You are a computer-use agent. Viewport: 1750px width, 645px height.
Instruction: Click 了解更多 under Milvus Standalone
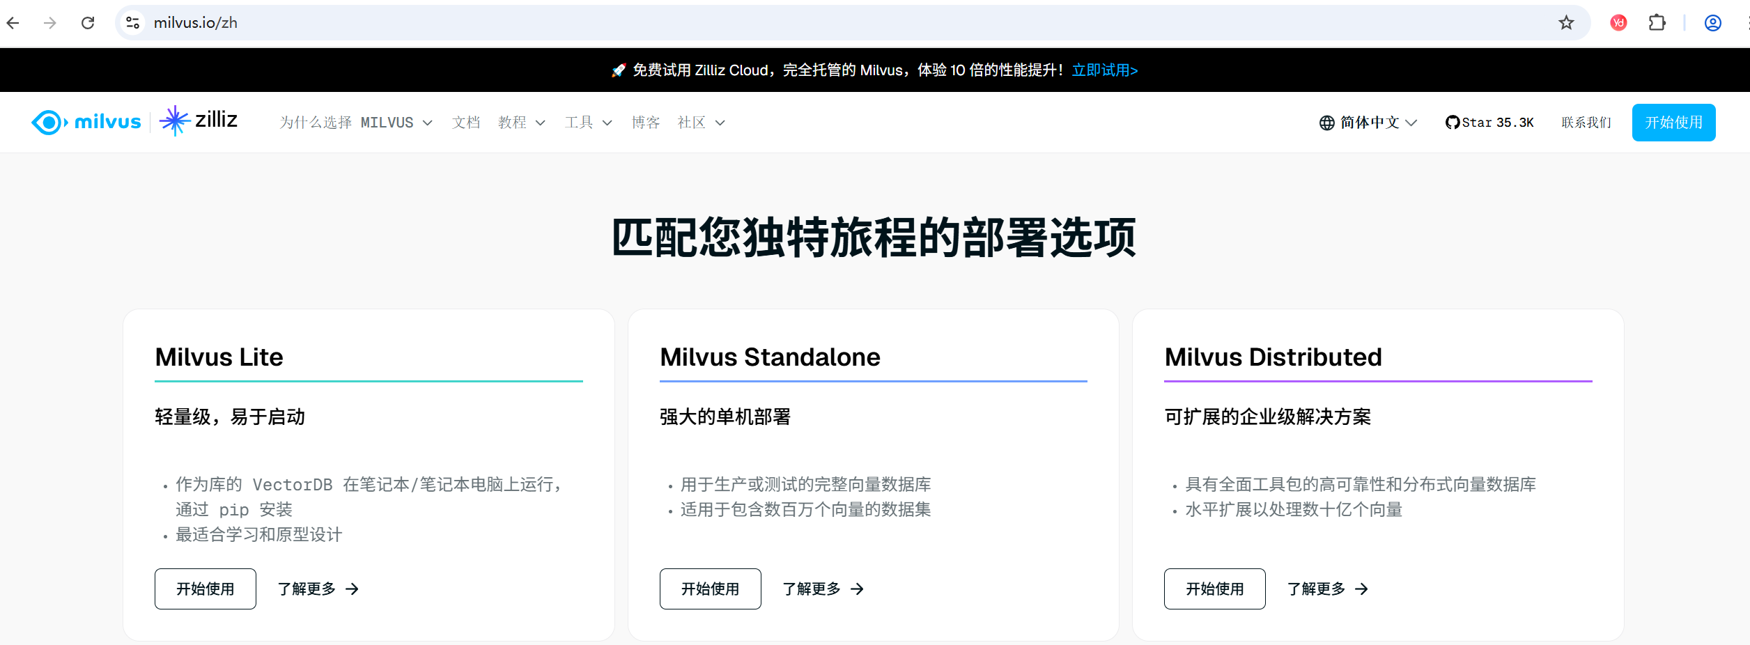pos(814,589)
